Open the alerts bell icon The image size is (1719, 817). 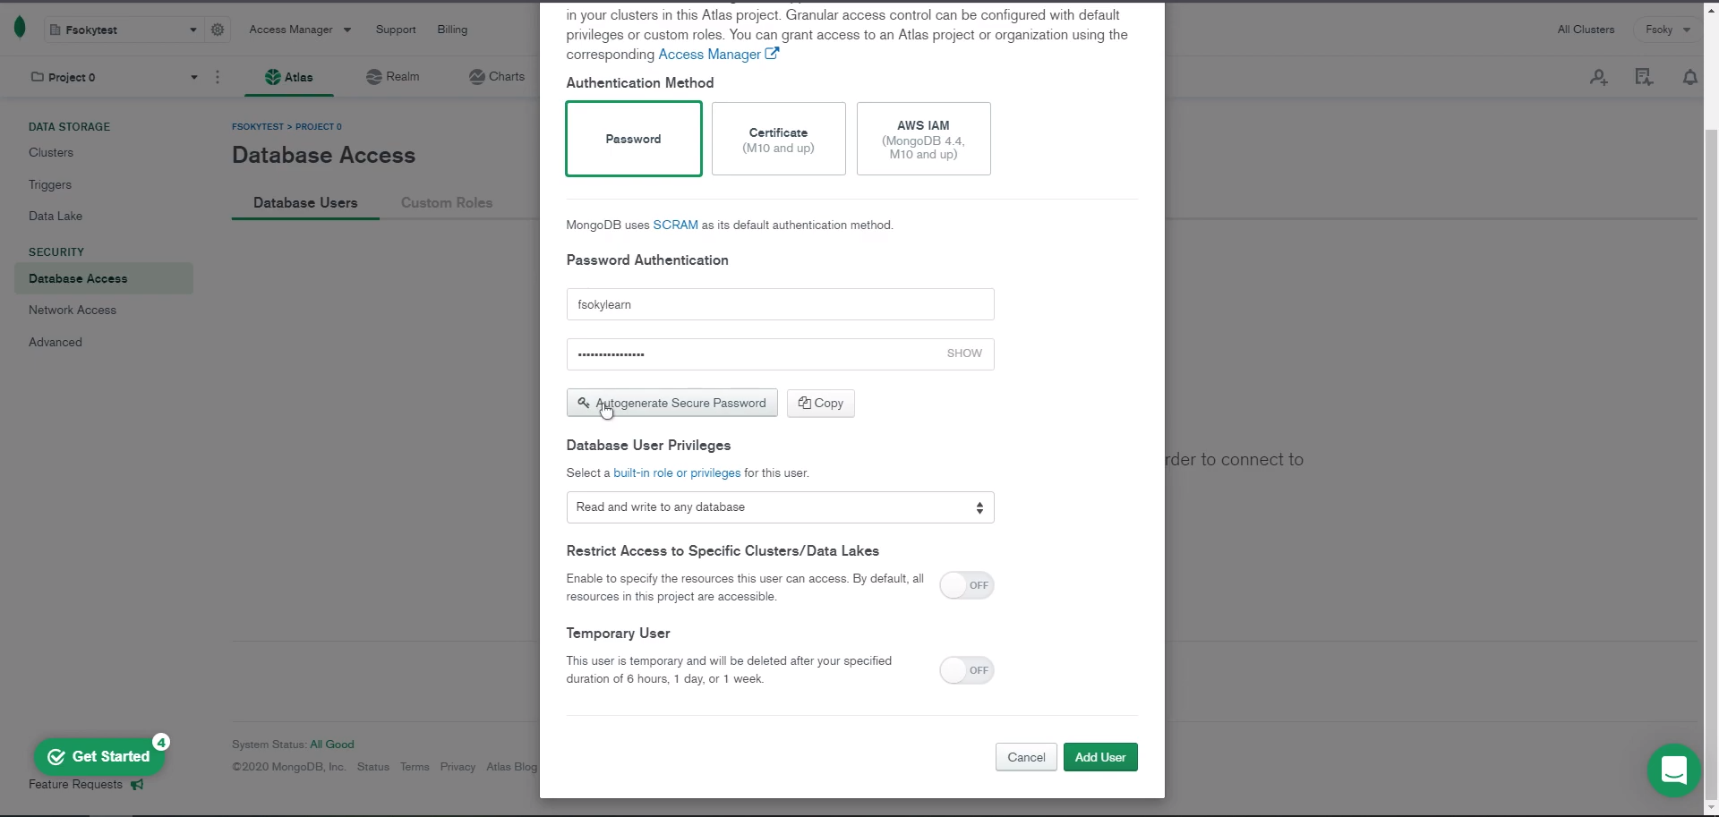(x=1689, y=78)
